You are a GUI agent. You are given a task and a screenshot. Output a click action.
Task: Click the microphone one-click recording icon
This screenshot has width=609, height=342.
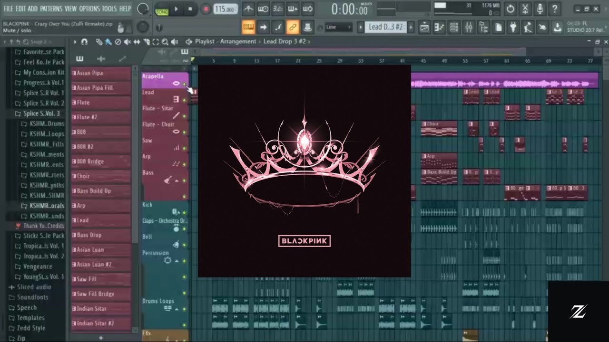(540, 9)
